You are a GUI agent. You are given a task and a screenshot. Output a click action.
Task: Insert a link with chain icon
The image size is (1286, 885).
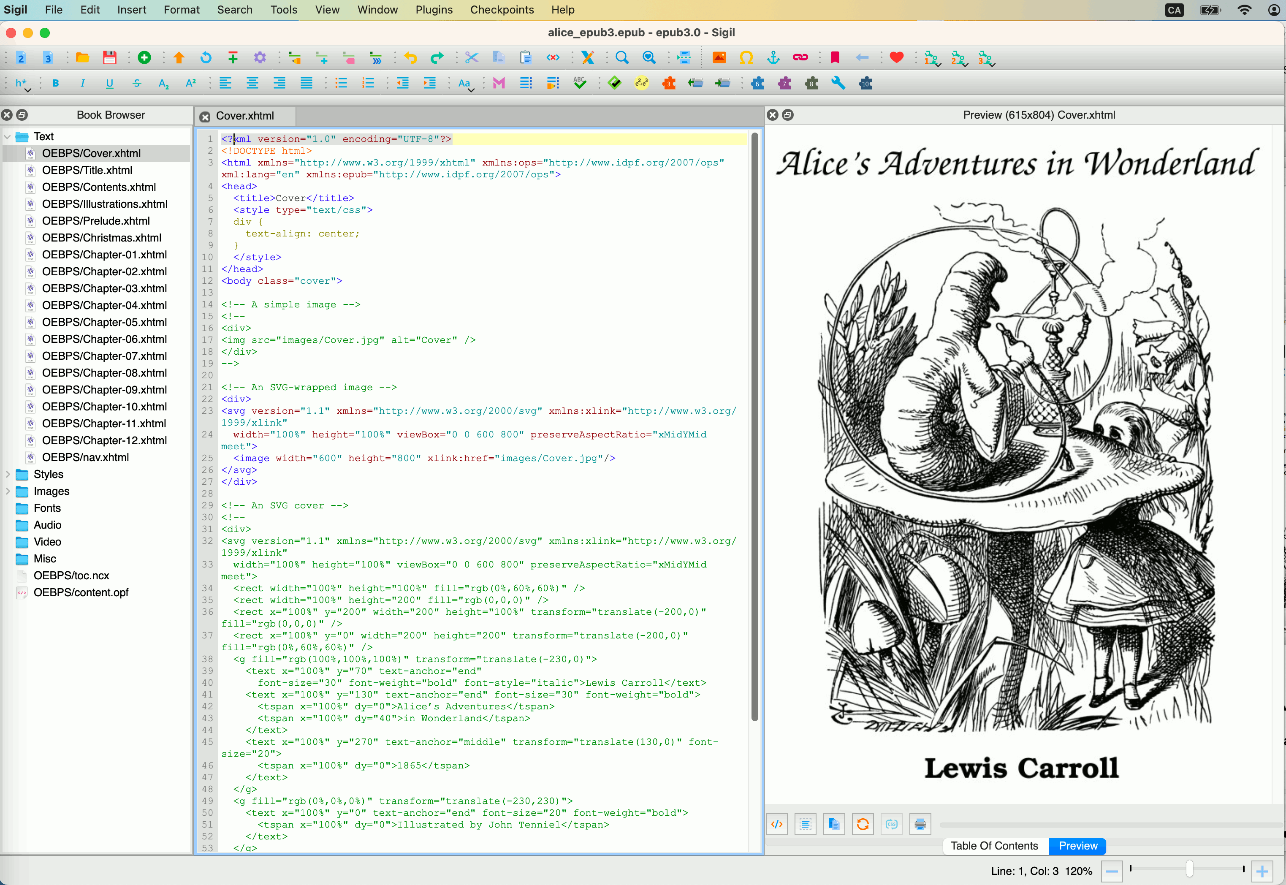coord(800,58)
